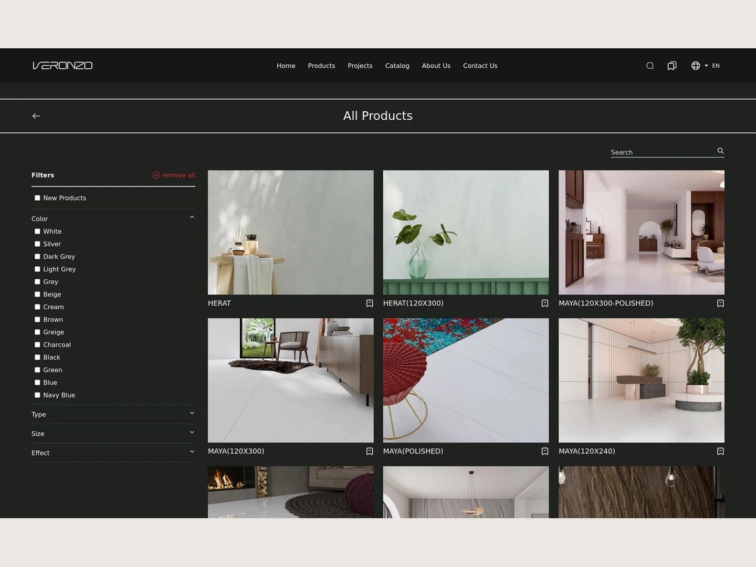This screenshot has height=567, width=756.
Task: Click remove all filters
Action: click(174, 175)
